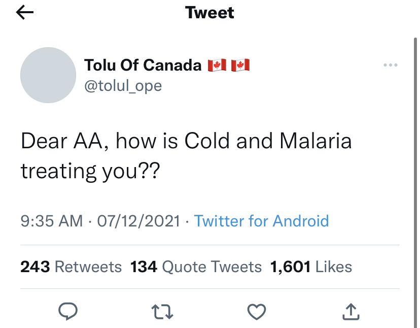Open the Twitter for Android source link
The width and height of the screenshot is (420, 328).
click(x=261, y=221)
